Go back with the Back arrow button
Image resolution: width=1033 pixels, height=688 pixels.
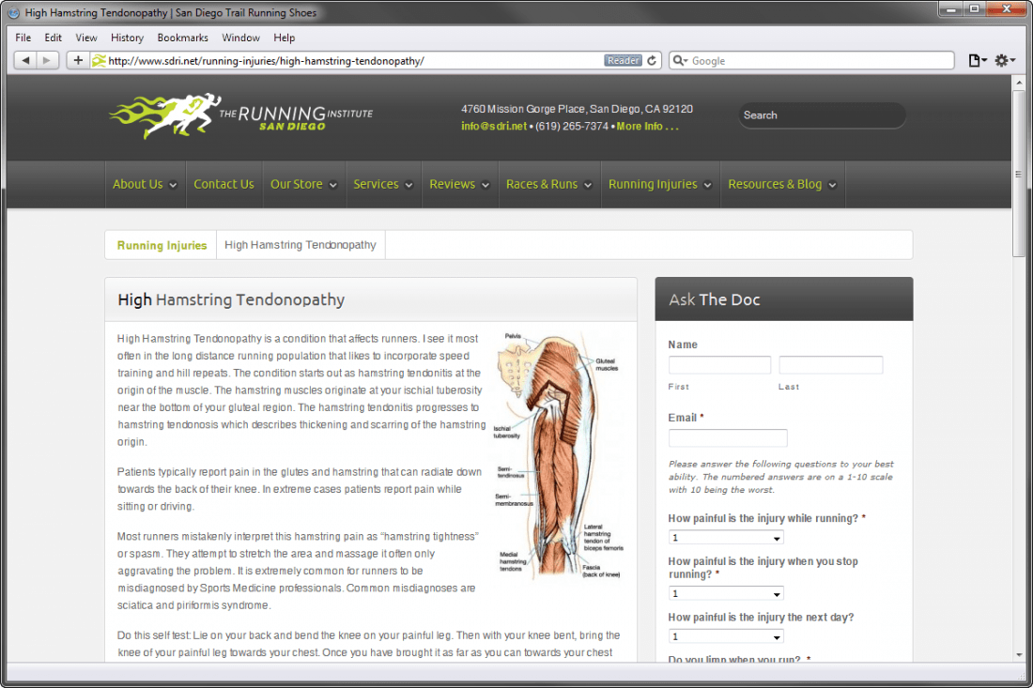click(25, 61)
